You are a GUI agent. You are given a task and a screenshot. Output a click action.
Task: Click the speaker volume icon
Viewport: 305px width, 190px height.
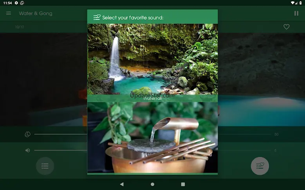28,150
